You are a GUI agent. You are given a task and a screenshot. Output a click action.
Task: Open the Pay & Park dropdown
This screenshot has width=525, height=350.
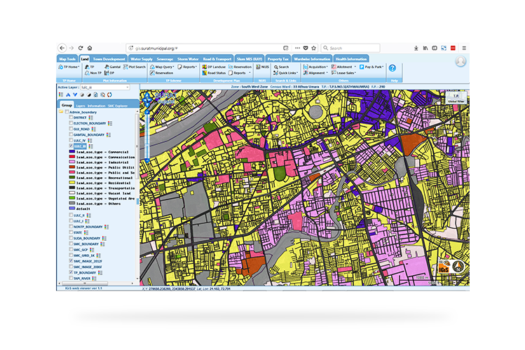pyautogui.click(x=371, y=67)
